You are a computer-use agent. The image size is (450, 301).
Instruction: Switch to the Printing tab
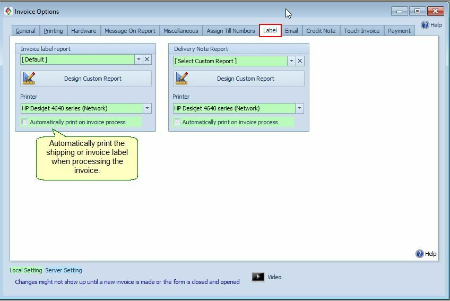53,31
